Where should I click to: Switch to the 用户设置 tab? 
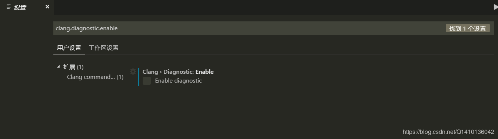click(69, 48)
